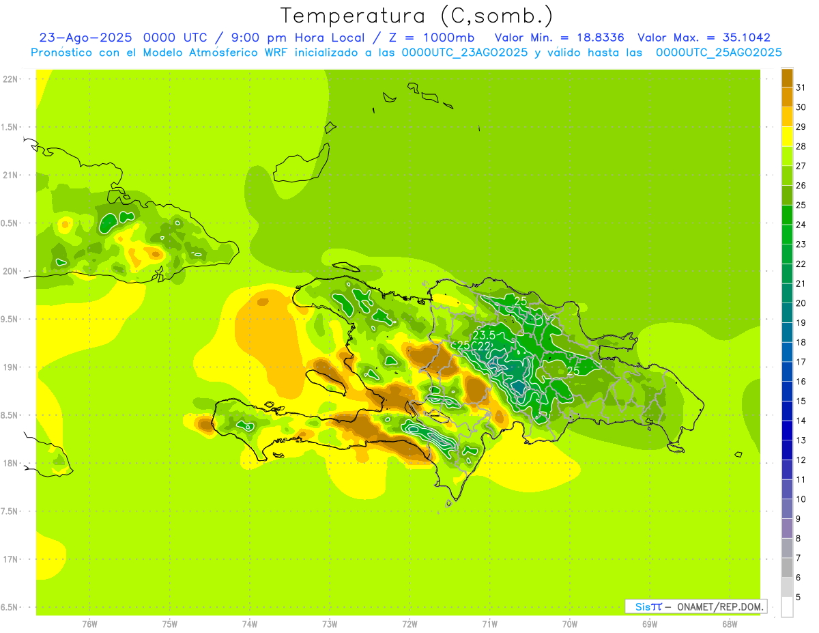Click the '21' label on color scale

click(x=801, y=283)
